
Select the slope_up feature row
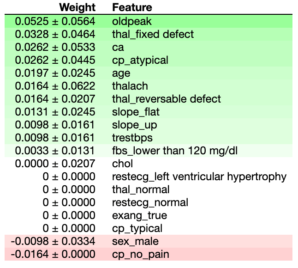click(x=149, y=125)
